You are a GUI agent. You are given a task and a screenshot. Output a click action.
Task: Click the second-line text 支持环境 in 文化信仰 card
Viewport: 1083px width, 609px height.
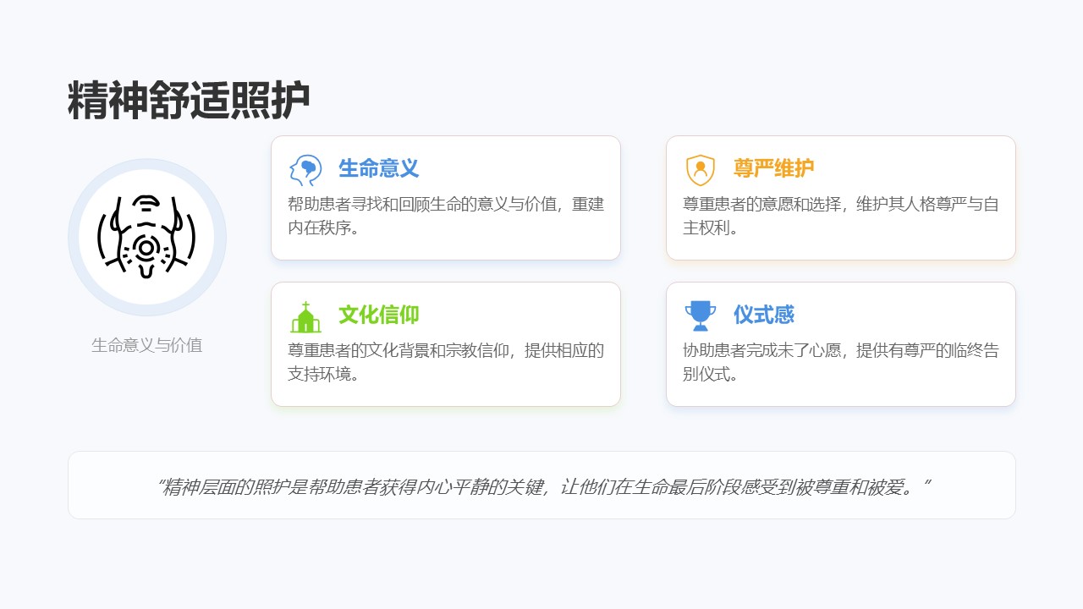pos(323,374)
